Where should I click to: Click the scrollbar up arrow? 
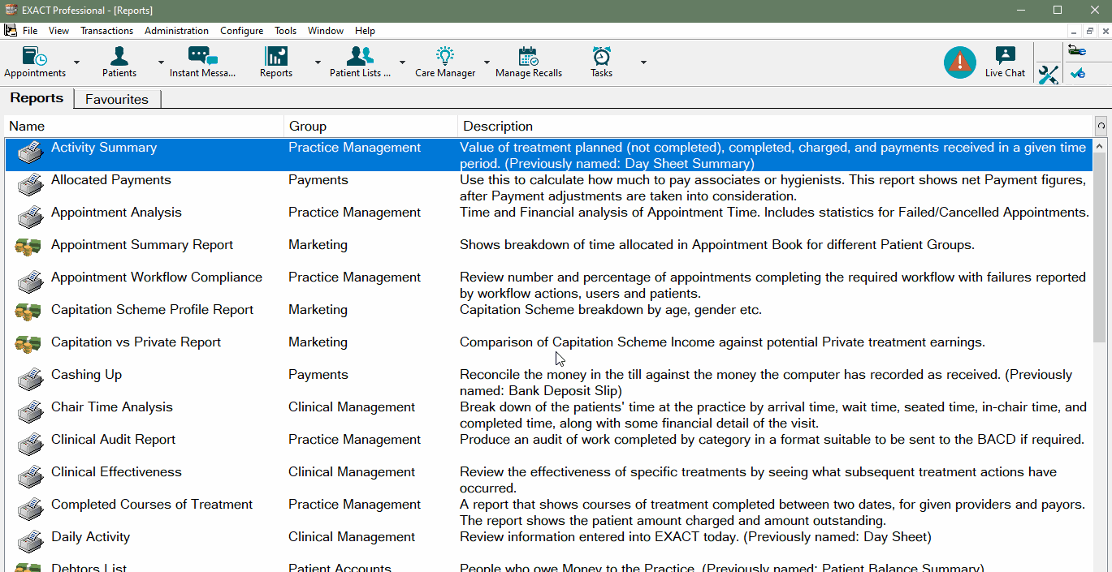click(x=1101, y=147)
